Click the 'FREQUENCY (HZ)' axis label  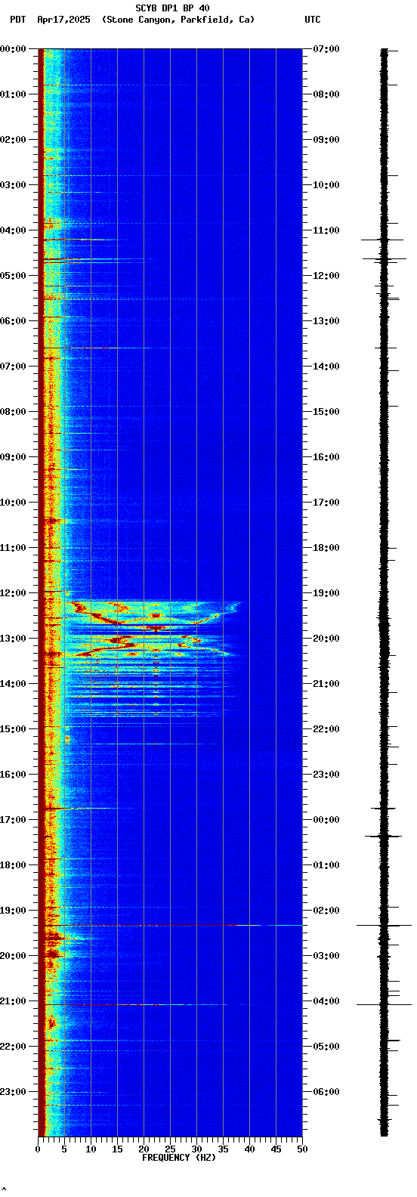179,1157
